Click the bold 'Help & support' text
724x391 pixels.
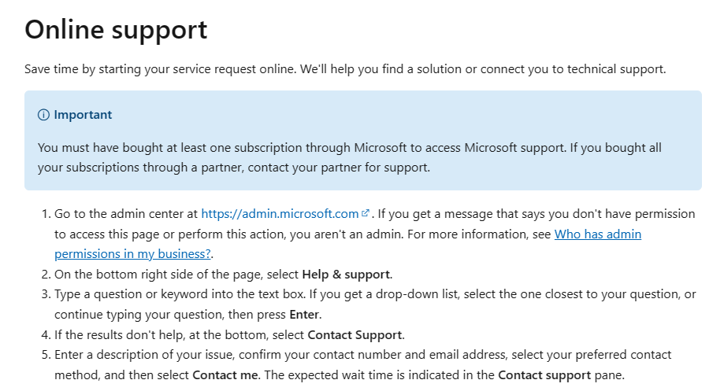[346, 275]
